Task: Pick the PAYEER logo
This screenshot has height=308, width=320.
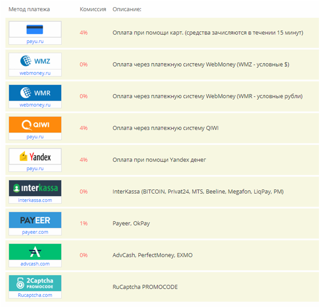Action: [x=35, y=220]
